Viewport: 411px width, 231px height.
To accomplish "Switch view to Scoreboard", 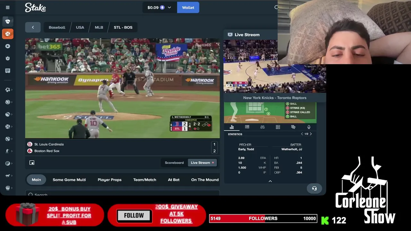I will (x=174, y=163).
